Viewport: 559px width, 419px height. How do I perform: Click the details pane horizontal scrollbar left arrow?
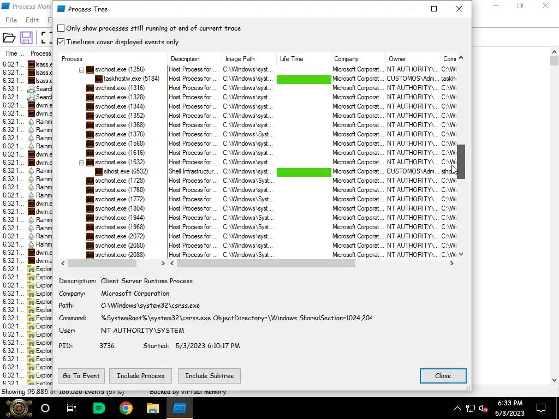172,264
